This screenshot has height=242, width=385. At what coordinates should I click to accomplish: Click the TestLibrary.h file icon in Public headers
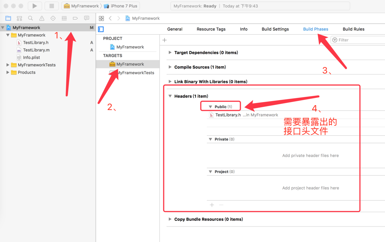tap(211, 115)
